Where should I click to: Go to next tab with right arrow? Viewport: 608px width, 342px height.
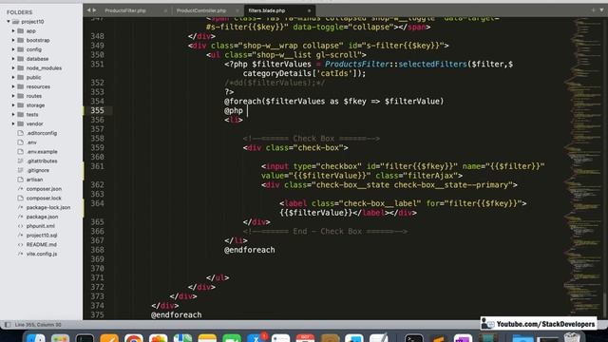[x=95, y=10]
